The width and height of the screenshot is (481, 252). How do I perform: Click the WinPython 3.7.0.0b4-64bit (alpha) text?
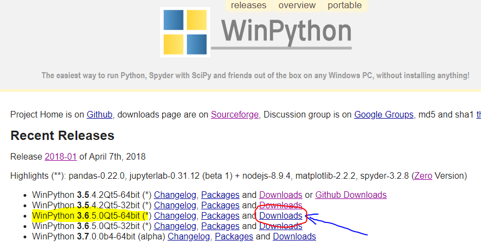99,236
